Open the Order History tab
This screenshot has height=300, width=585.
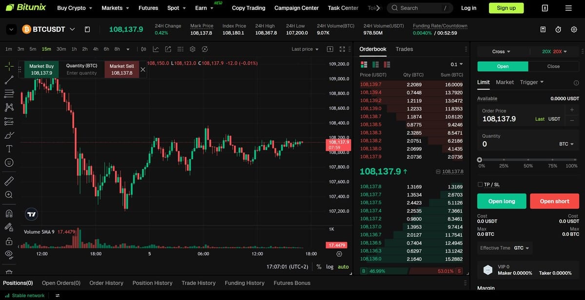(x=106, y=283)
